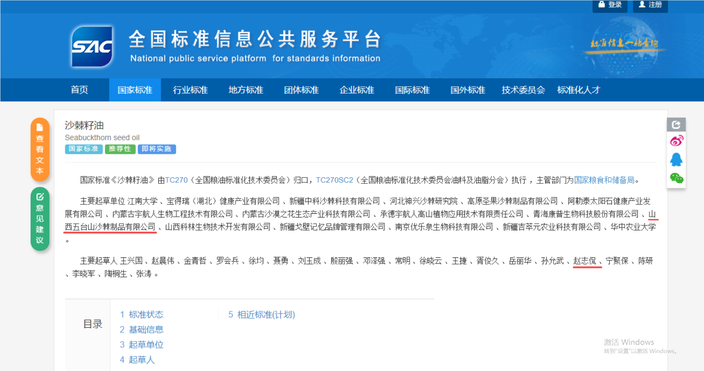Open the TC270SC2 subcommittee link
The width and height of the screenshot is (704, 371).
(x=334, y=180)
